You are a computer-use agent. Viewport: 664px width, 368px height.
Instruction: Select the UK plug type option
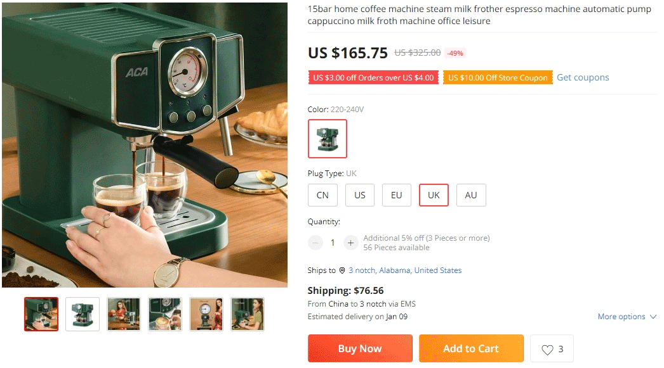coord(434,195)
